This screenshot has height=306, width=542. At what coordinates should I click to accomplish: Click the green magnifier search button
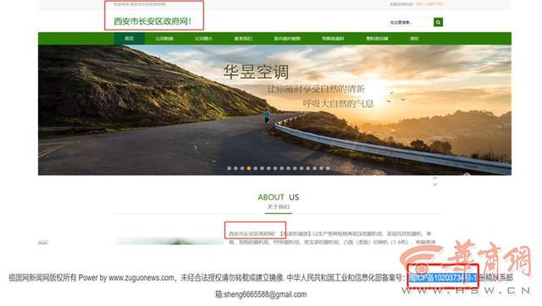(438, 22)
